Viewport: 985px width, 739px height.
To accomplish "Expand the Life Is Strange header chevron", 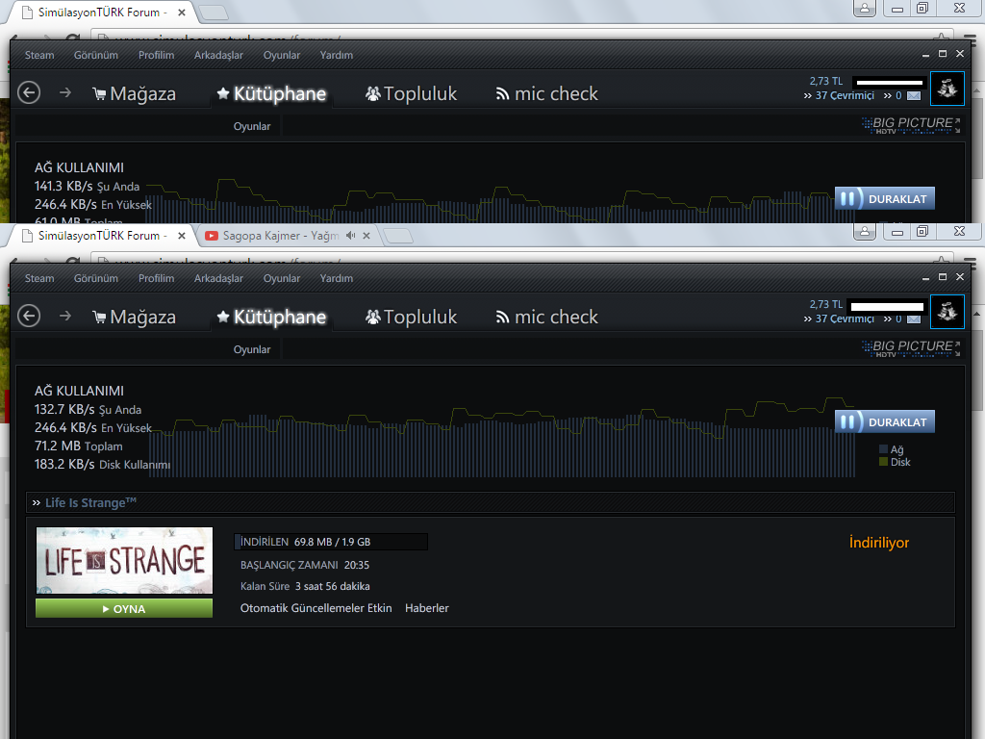I will click(x=37, y=502).
